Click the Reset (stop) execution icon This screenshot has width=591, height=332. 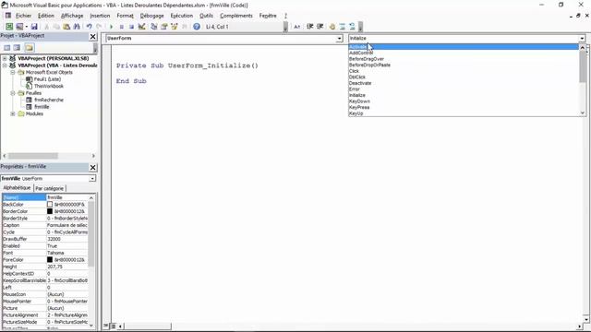click(131, 27)
